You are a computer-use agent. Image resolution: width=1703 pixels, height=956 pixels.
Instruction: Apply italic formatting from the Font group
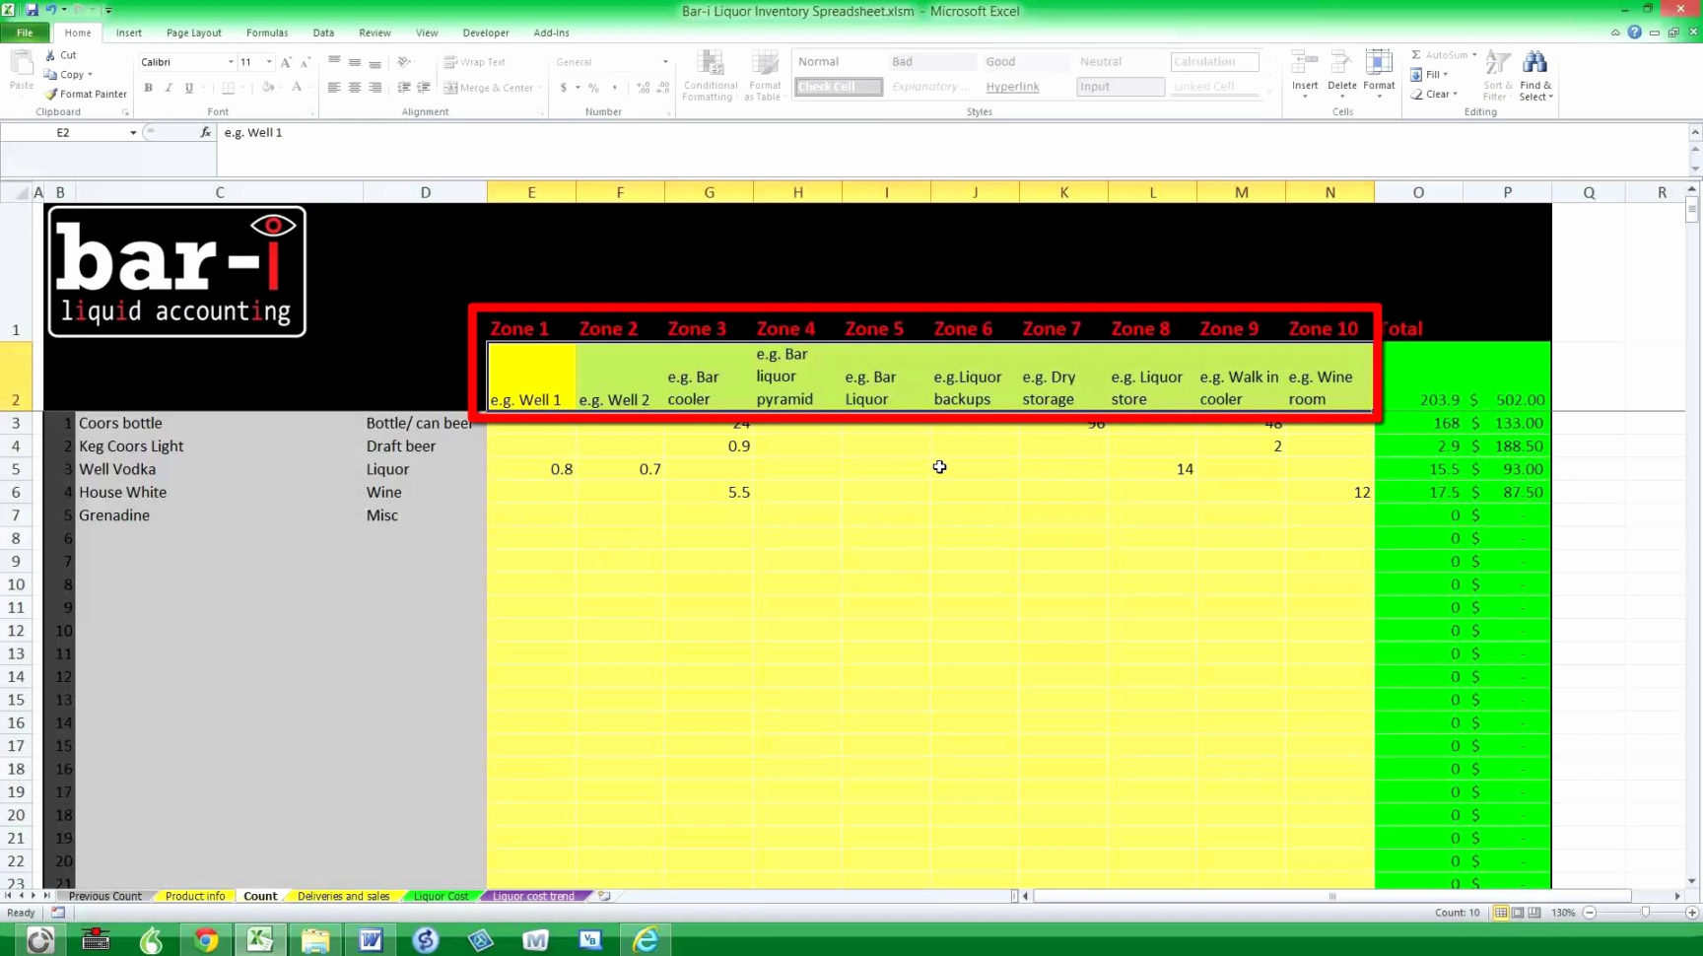click(x=169, y=87)
